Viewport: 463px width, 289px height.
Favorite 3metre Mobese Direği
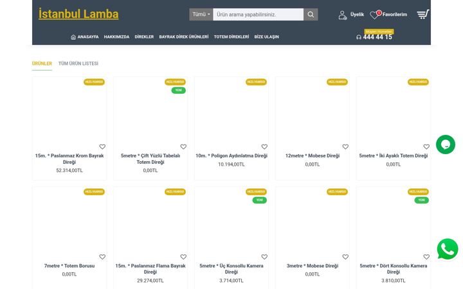(x=345, y=257)
